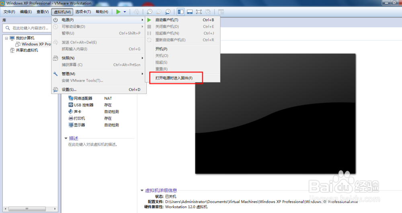Viewport: 402px width, 213px height.
Task: Select 我的计算机 in the library tree
Action: click(25, 38)
